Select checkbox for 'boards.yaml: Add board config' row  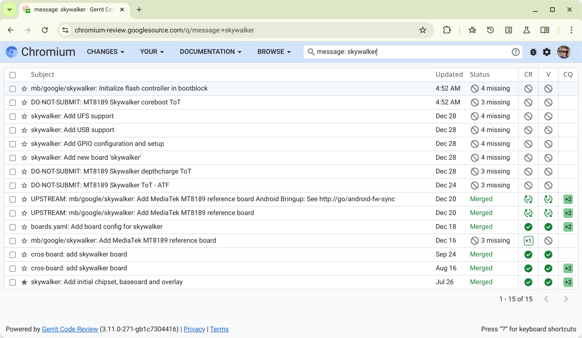(13, 227)
